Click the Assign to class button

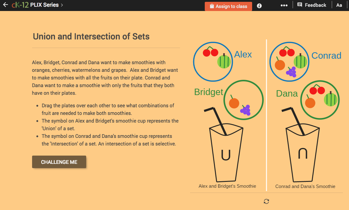[228, 6]
